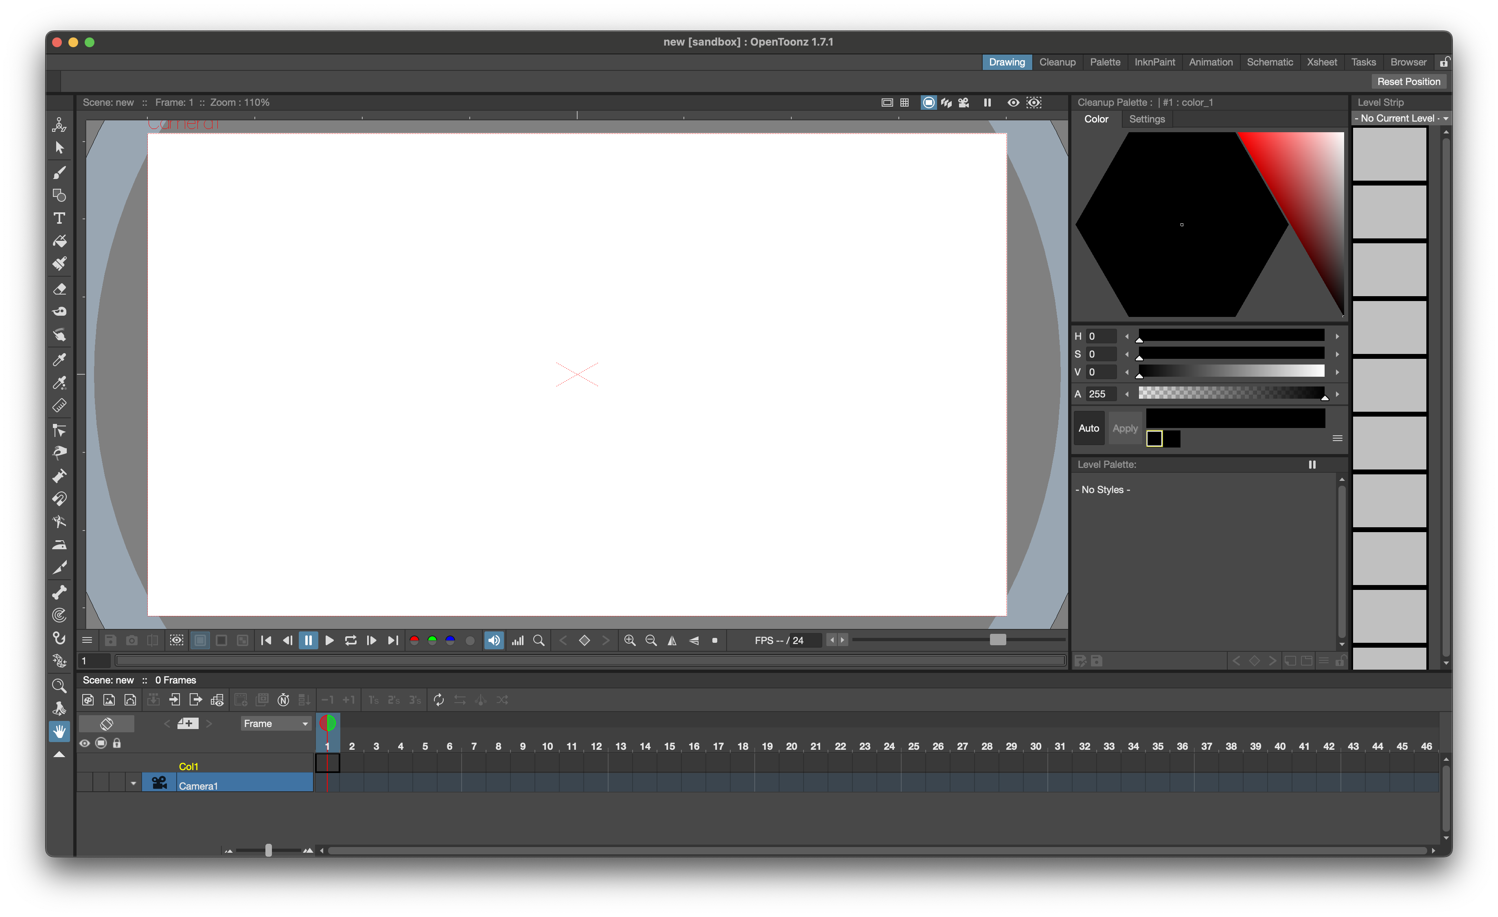Screen dimensions: 1498x917
Task: Click the New Toonz Raster Level icon
Action: coord(88,700)
